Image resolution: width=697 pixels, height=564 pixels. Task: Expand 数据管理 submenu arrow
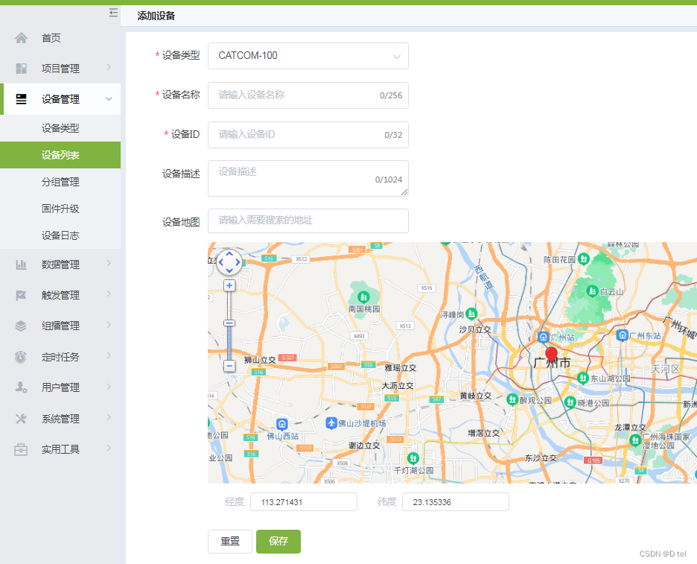click(109, 263)
